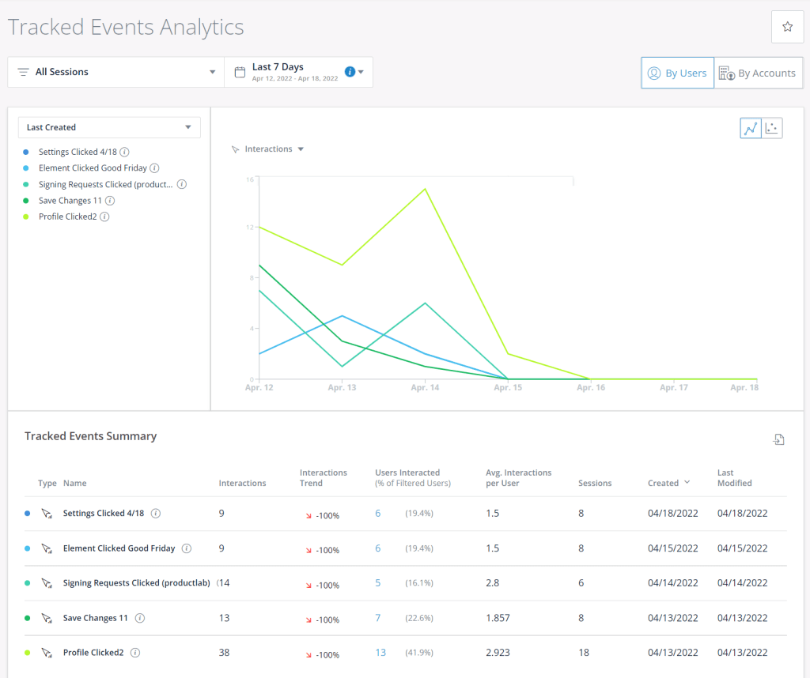Export the Tracked Events Summary table

pyautogui.click(x=778, y=440)
